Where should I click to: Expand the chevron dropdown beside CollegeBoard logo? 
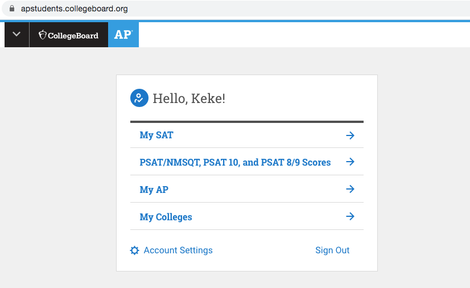click(17, 35)
